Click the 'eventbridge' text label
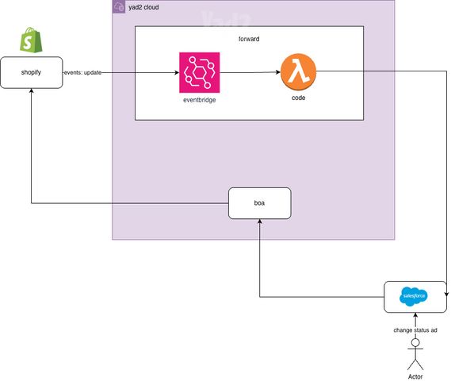 click(x=199, y=100)
